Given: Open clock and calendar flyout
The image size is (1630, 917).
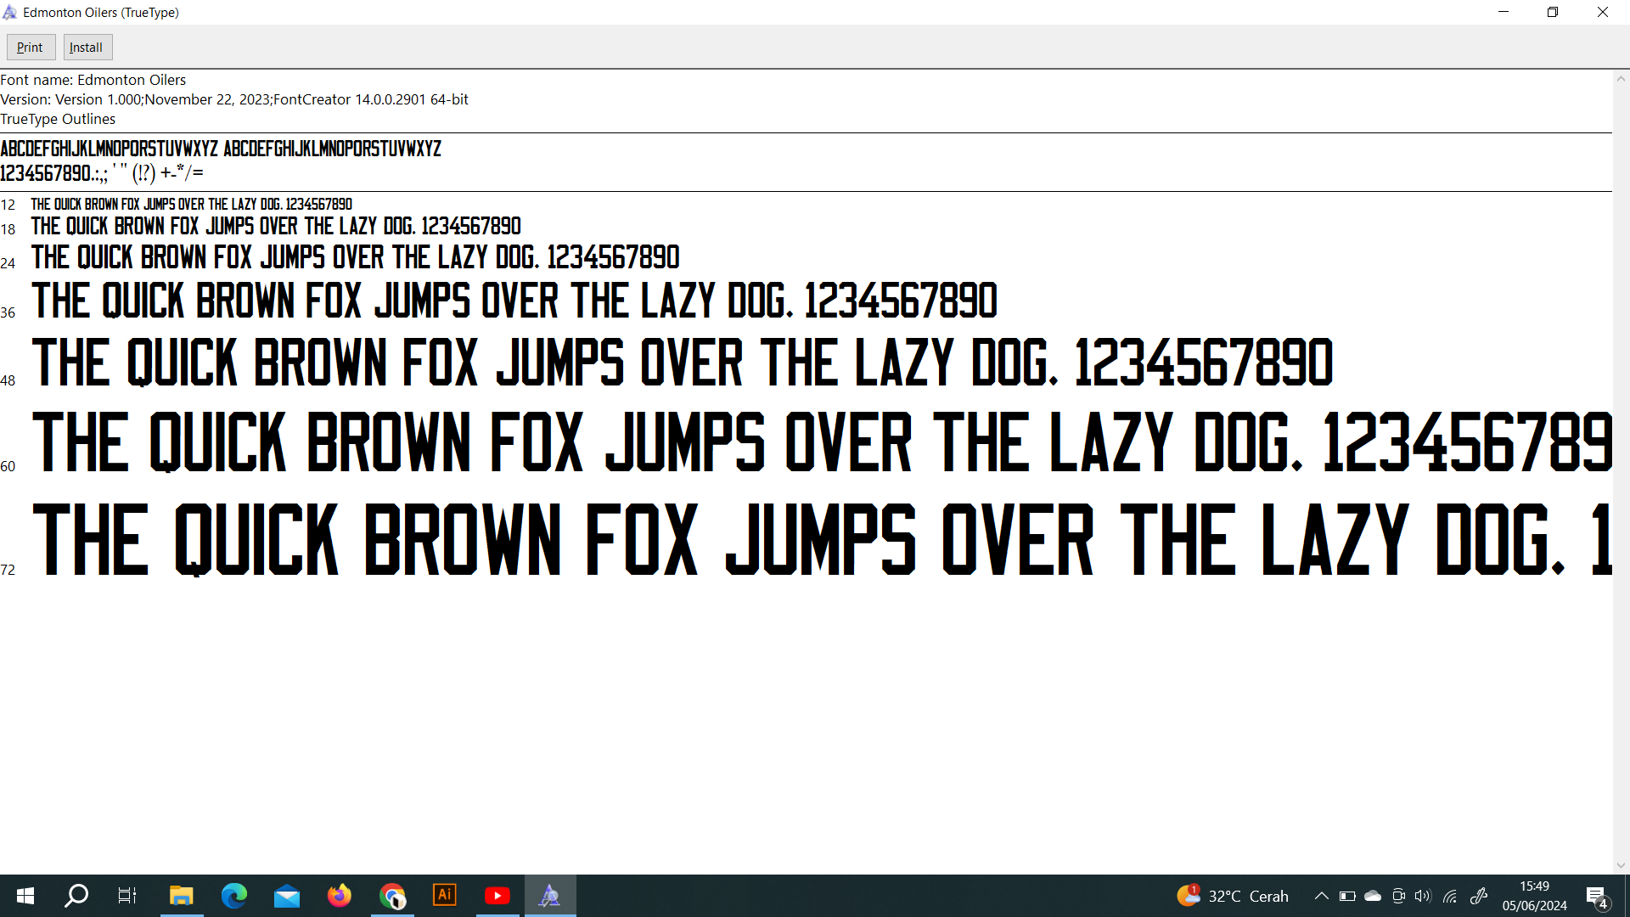Looking at the screenshot, I should 1534,896.
